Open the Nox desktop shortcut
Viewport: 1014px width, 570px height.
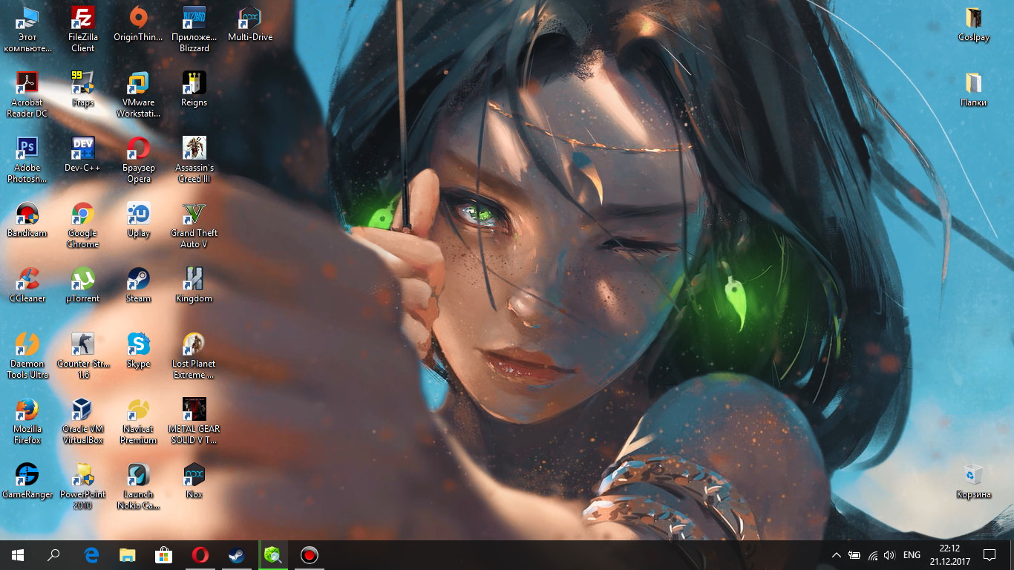(x=194, y=482)
